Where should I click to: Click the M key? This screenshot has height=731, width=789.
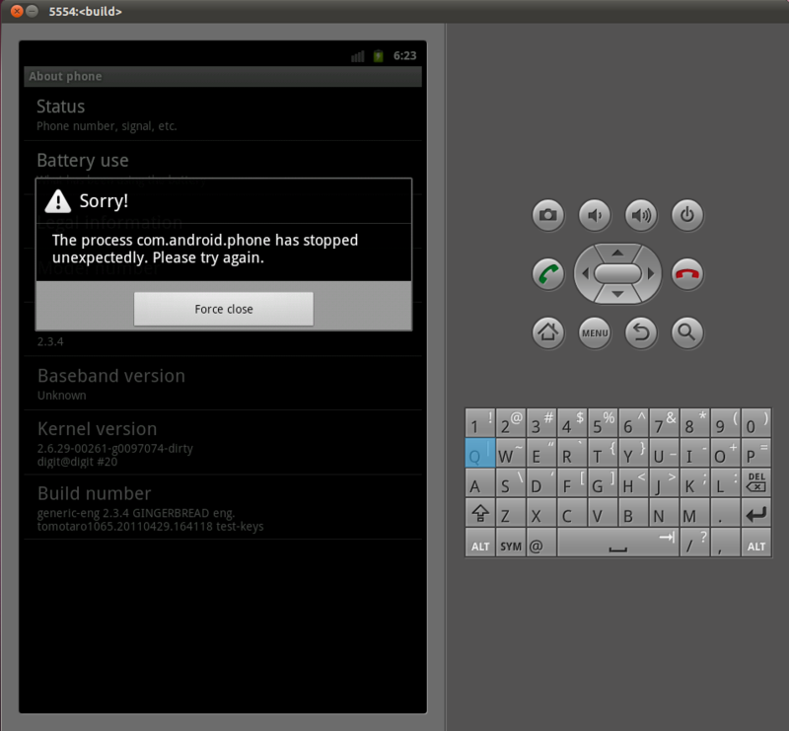(695, 513)
